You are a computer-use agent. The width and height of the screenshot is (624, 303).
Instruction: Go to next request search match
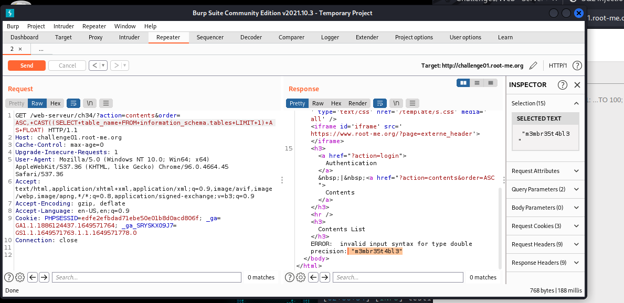click(44, 277)
